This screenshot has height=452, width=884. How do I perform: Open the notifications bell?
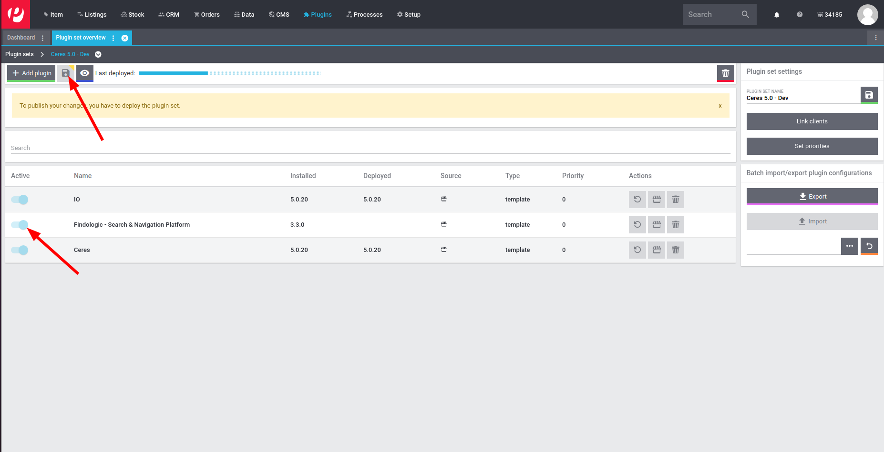point(777,15)
